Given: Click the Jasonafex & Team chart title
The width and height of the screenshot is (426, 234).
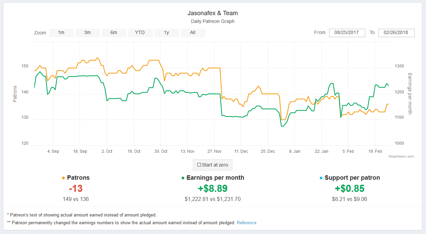Looking at the screenshot, I should point(213,13).
